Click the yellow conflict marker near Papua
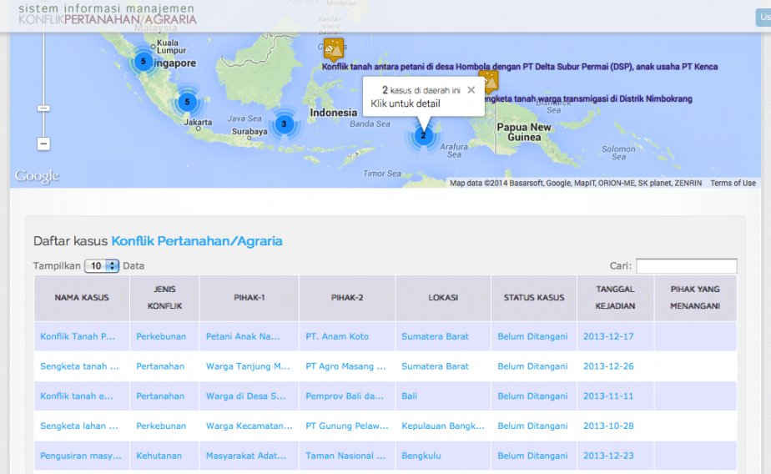The height and width of the screenshot is (474, 771). point(490,82)
